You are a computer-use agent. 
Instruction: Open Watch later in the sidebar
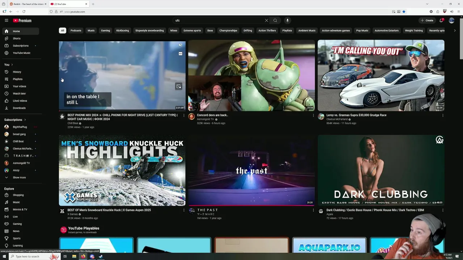(21, 94)
